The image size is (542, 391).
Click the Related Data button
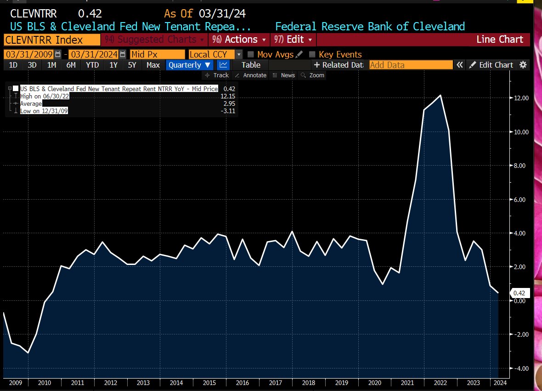point(339,65)
